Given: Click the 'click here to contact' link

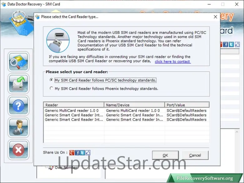Looking at the screenshot, I should pyautogui.click(x=173, y=61).
